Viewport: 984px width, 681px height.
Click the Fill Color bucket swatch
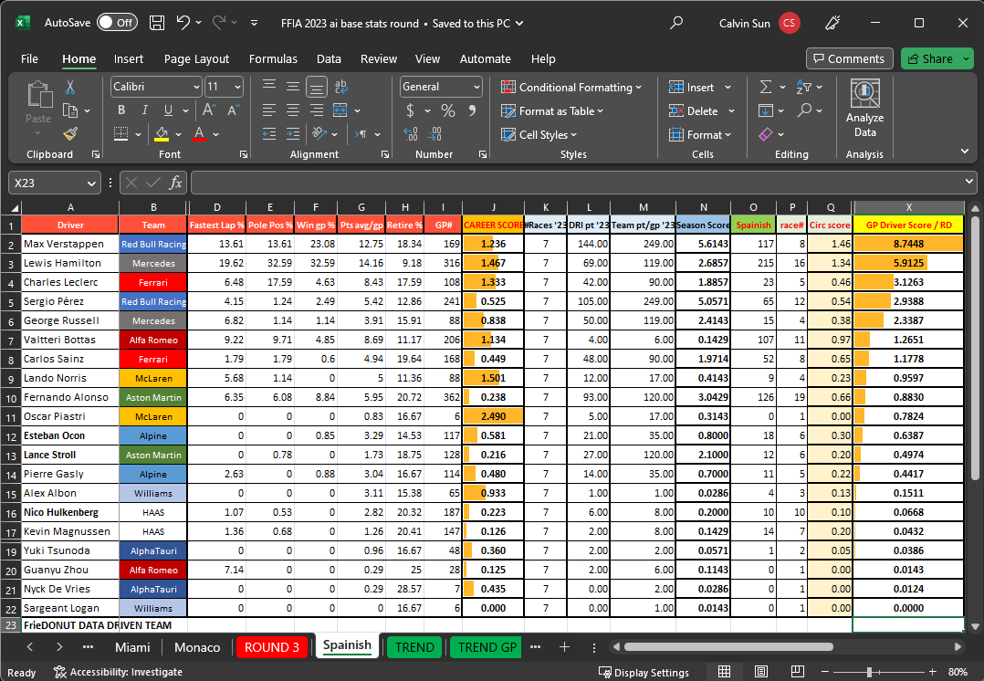[x=162, y=133]
